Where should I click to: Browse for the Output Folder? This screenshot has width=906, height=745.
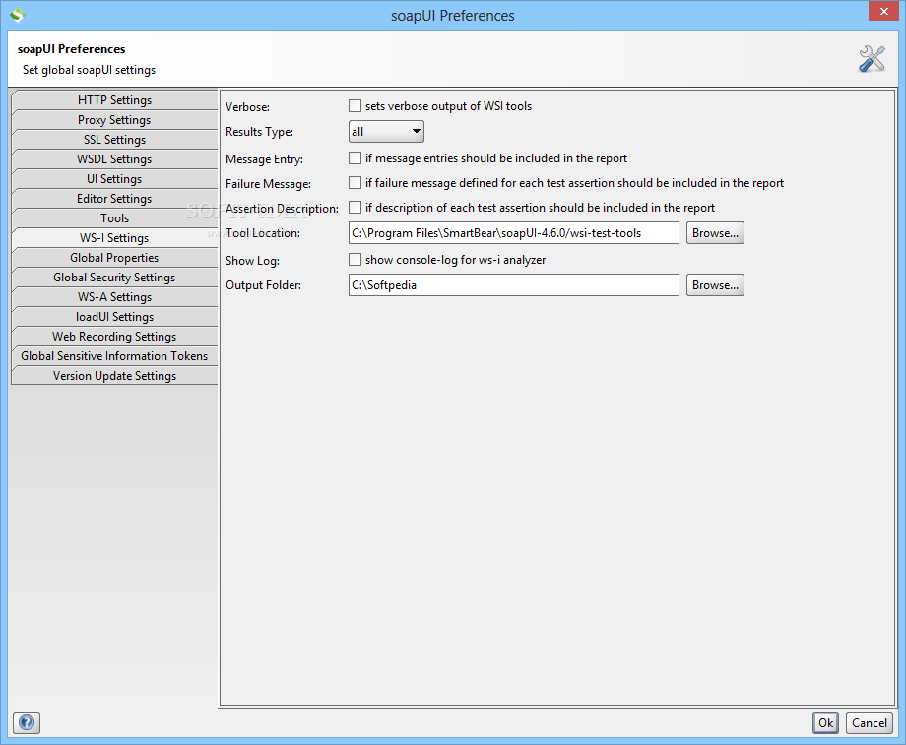pyautogui.click(x=715, y=284)
